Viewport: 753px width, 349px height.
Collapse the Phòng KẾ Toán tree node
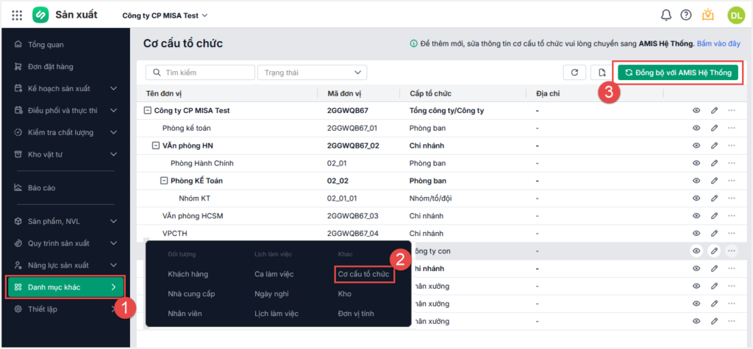(164, 181)
